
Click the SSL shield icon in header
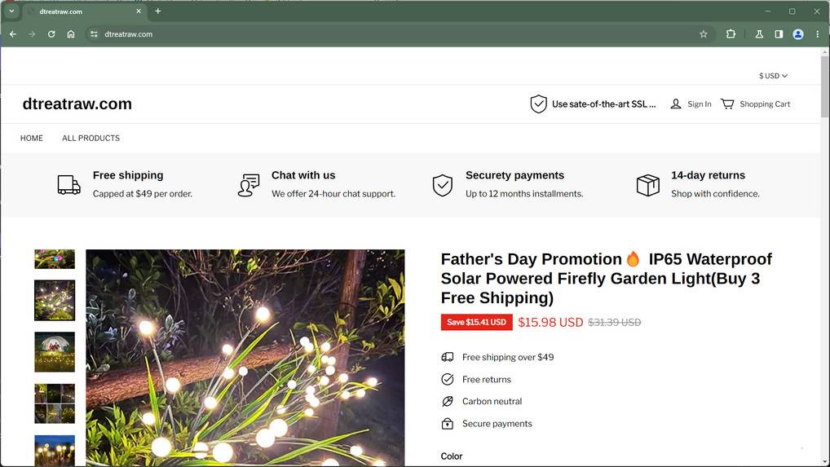(538, 104)
